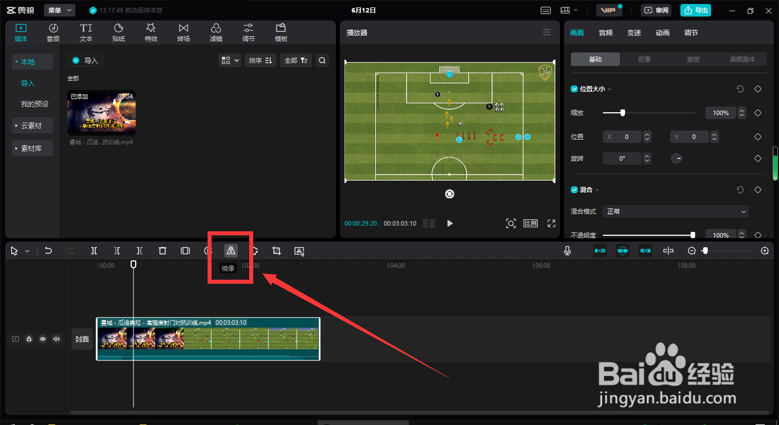
Task: Switch to the 文本 tab
Action: tap(86, 32)
